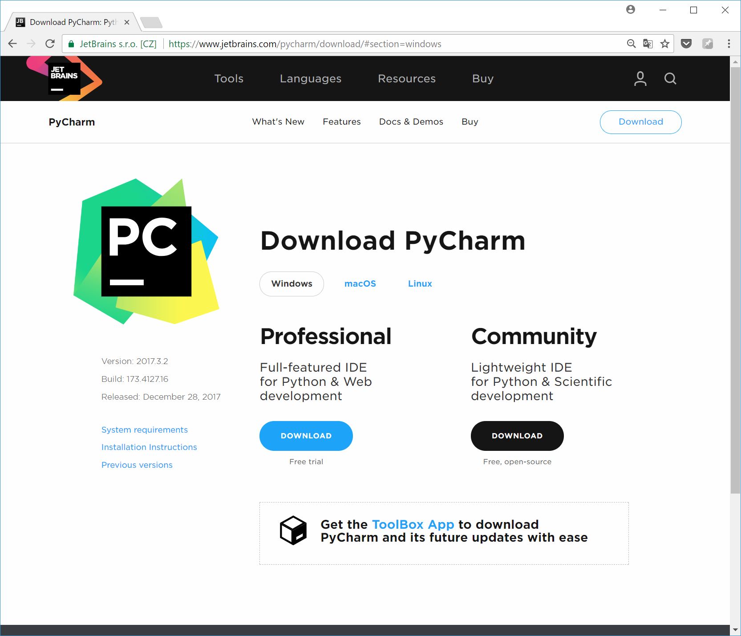Go to What's New page
Image resolution: width=741 pixels, height=636 pixels.
click(x=278, y=122)
